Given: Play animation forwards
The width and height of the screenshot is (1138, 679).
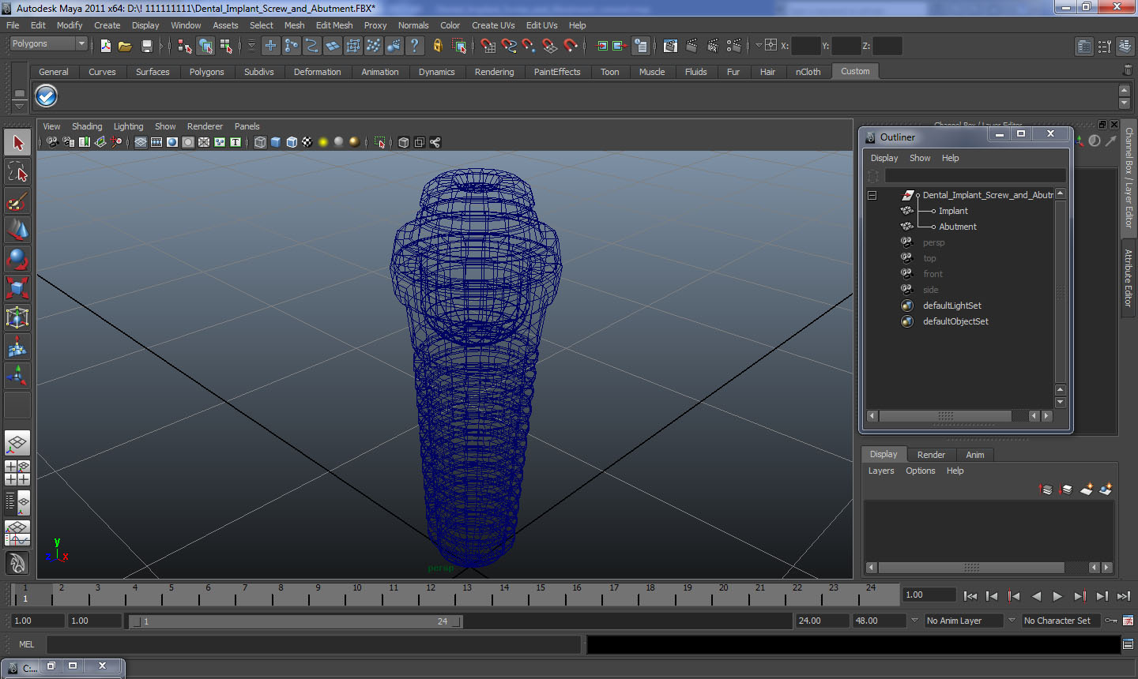Looking at the screenshot, I should point(1057,596).
